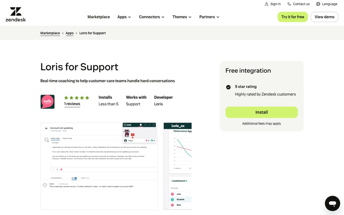Expand the Connectors dropdown menu

(152, 17)
